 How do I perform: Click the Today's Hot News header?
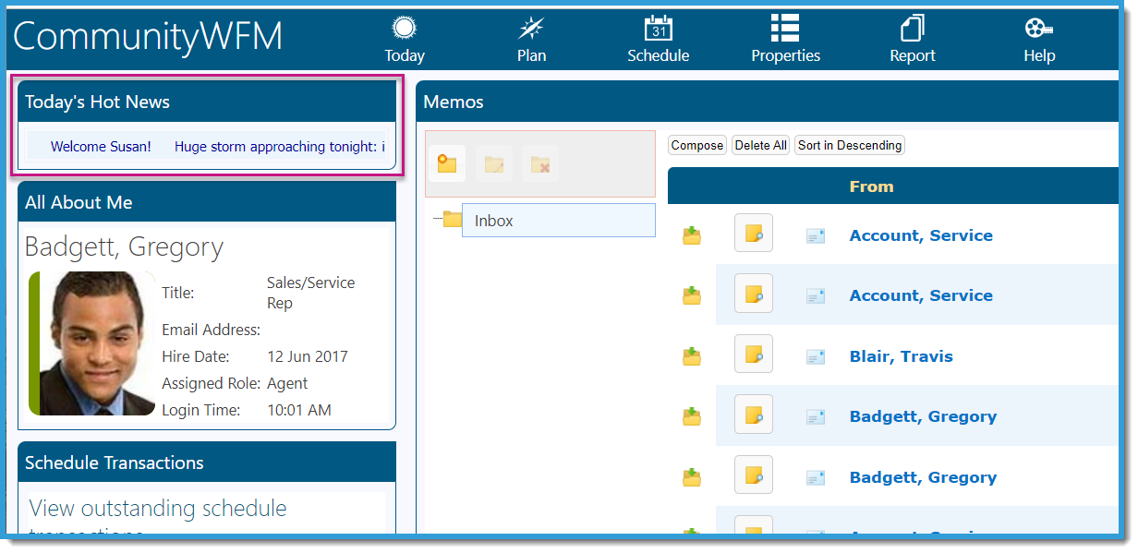(x=207, y=102)
